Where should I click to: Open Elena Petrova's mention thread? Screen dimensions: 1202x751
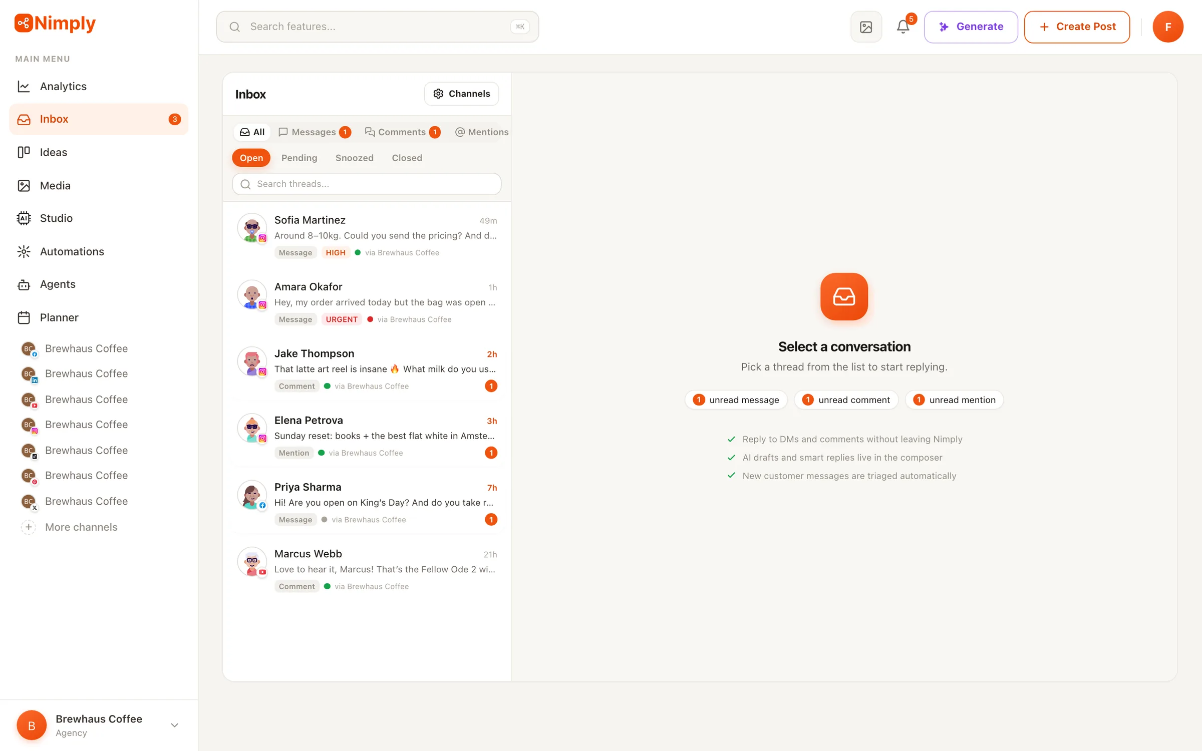(367, 436)
